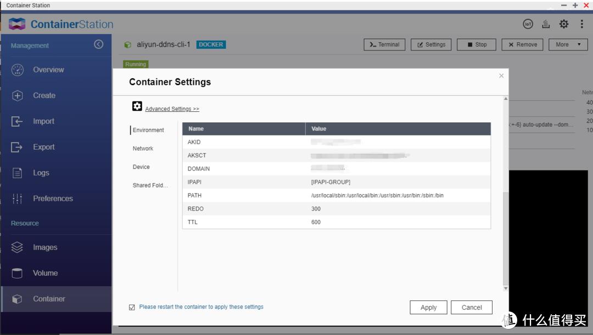Collapse the Management sidebar with arrow icon
Viewport: 593px width, 335px height.
pyautogui.click(x=99, y=45)
